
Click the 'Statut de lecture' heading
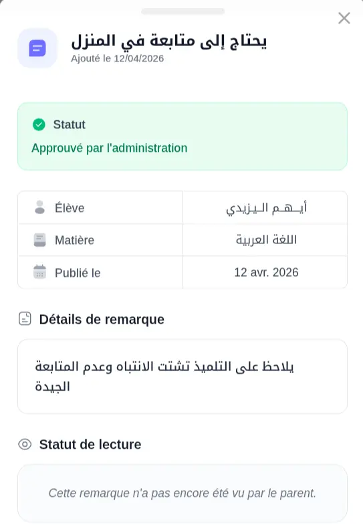(x=90, y=444)
